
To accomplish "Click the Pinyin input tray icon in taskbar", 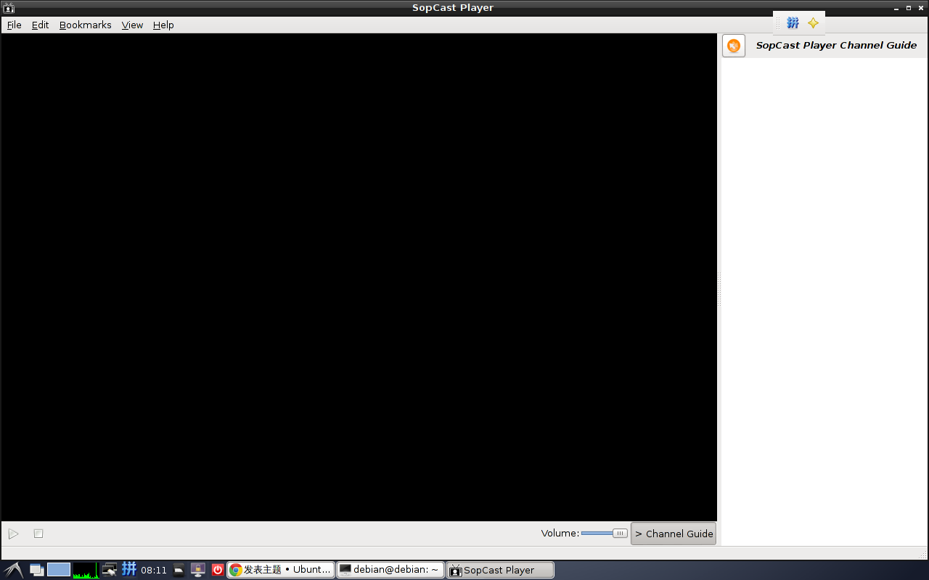I will [128, 569].
